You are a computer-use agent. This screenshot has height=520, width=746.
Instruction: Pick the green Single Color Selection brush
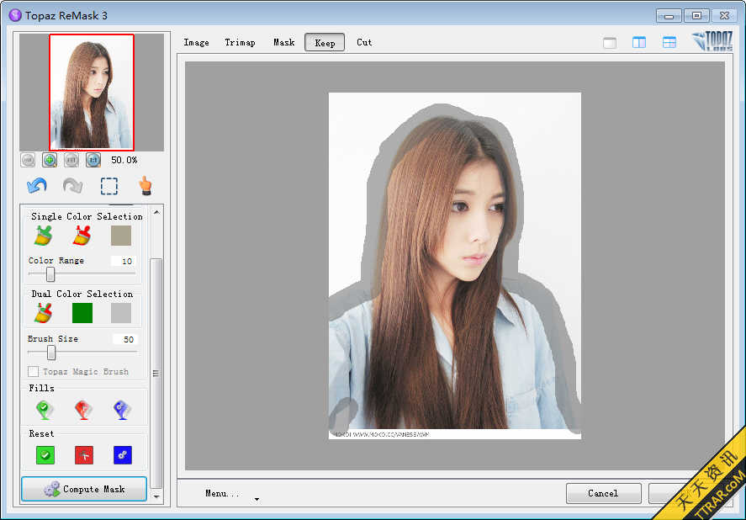(x=43, y=236)
